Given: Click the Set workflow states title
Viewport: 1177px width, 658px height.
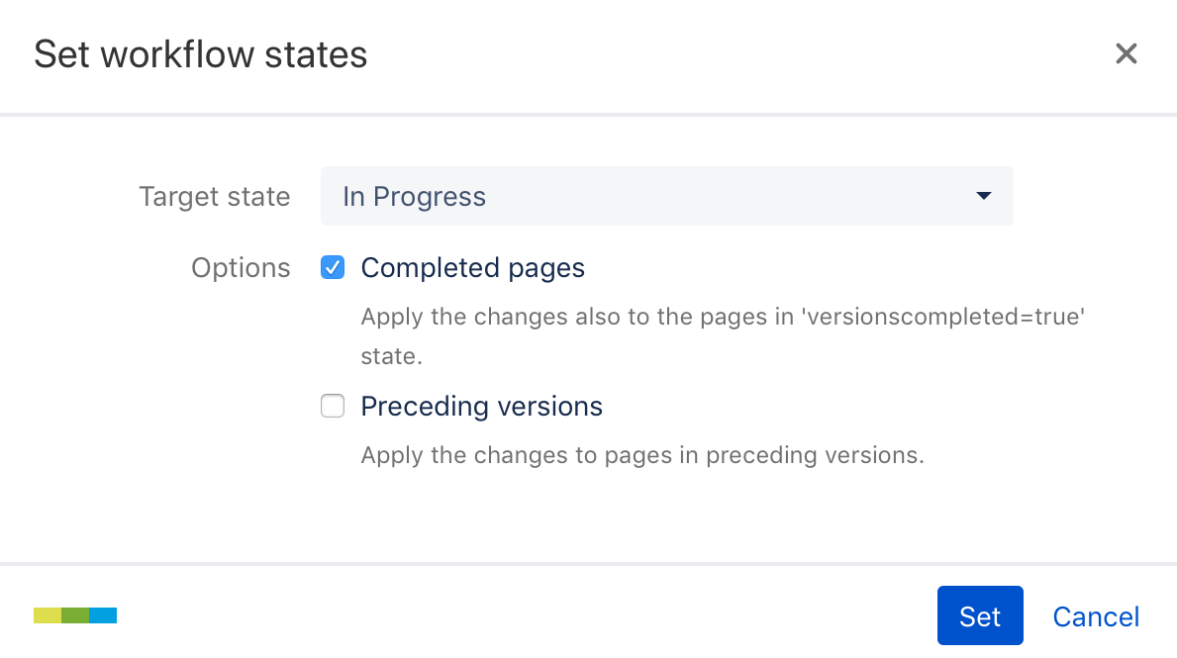Looking at the screenshot, I should pyautogui.click(x=201, y=54).
